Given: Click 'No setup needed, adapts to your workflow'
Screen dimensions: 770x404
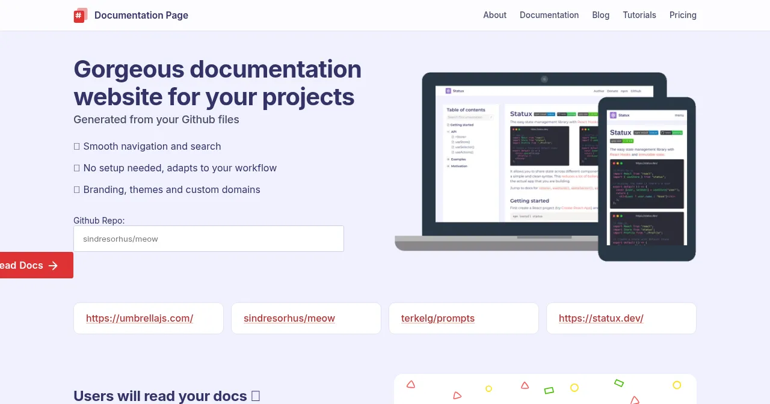Looking at the screenshot, I should point(180,168).
